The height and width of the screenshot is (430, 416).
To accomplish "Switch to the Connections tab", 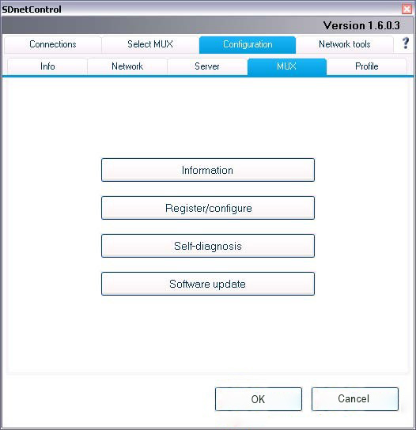I will 53,44.
